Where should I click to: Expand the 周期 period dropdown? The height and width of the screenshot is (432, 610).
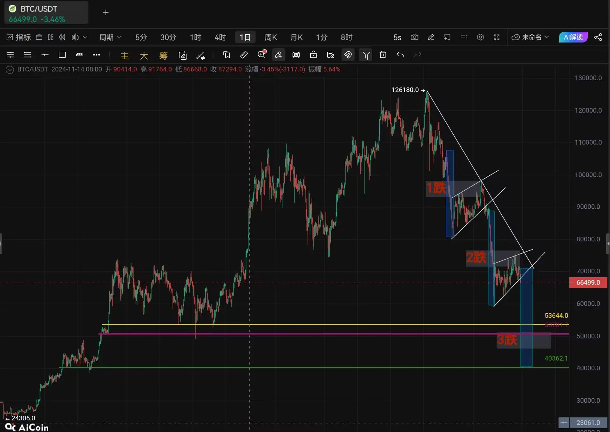110,37
